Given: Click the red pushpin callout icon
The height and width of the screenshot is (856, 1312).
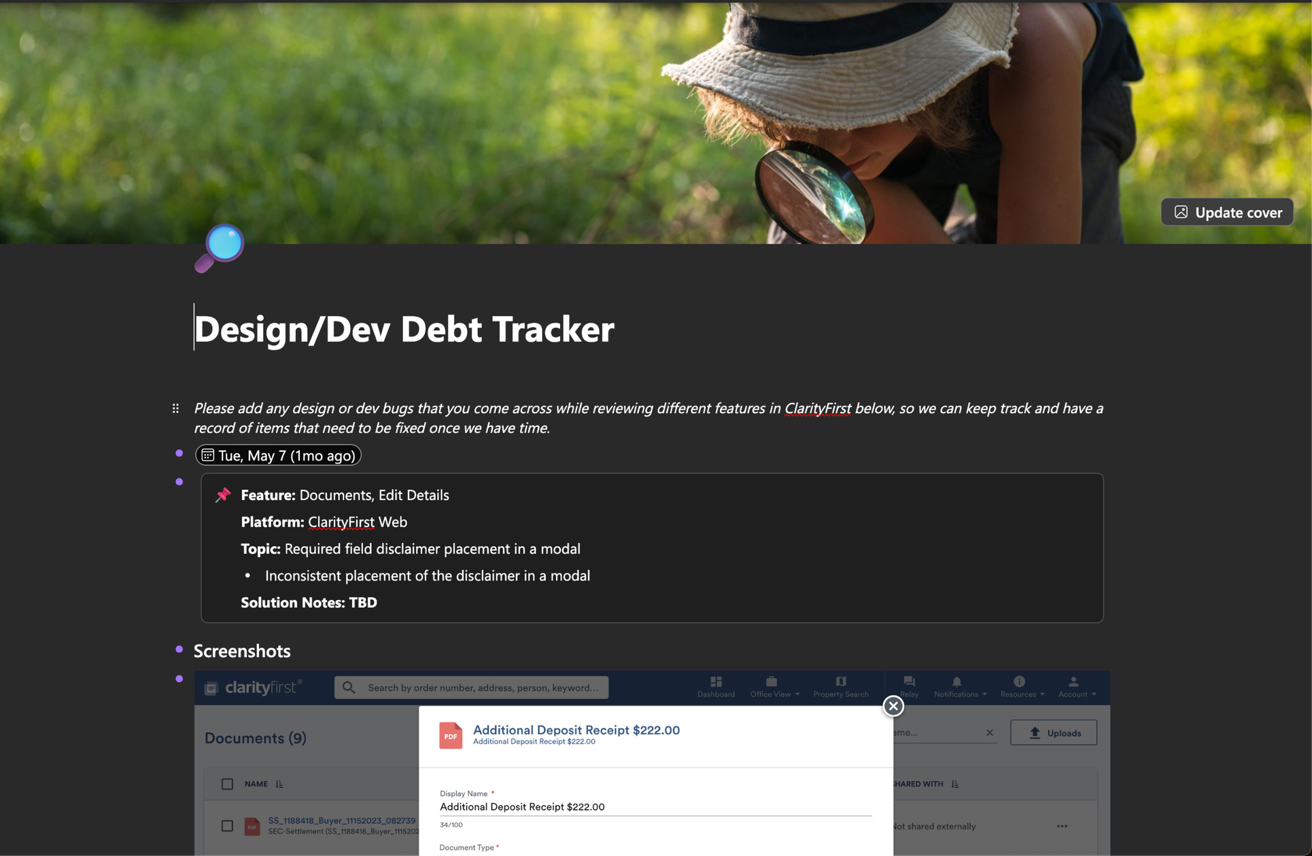Looking at the screenshot, I should coord(223,495).
